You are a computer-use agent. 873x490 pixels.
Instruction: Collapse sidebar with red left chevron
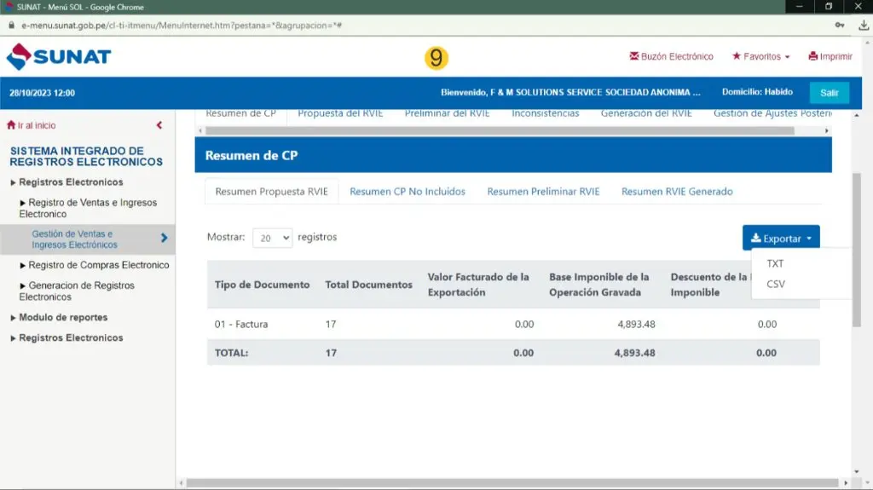coord(159,125)
